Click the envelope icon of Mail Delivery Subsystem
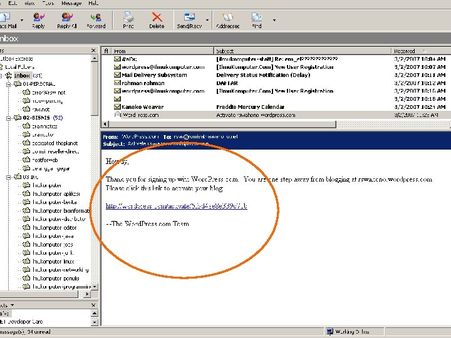This screenshot has width=451, height=338. pyautogui.click(x=117, y=75)
